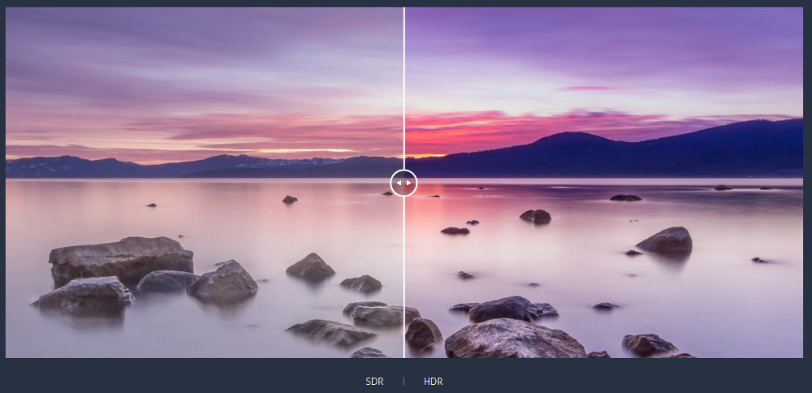The width and height of the screenshot is (812, 393).
Task: Select the SDR label below the image
Action: (374, 381)
